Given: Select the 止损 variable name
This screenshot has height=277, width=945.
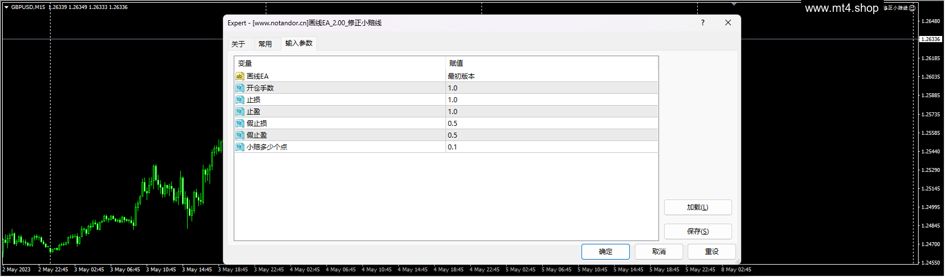Looking at the screenshot, I should pos(253,100).
